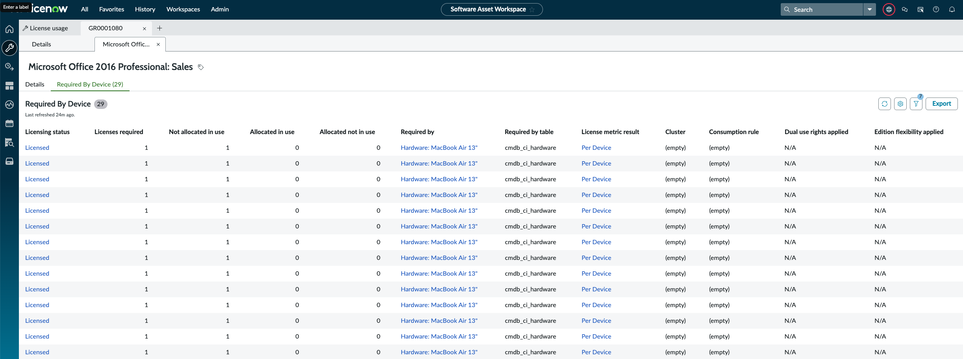Expand the Search box dropdown arrow
Image resolution: width=963 pixels, height=359 pixels.
[870, 9]
